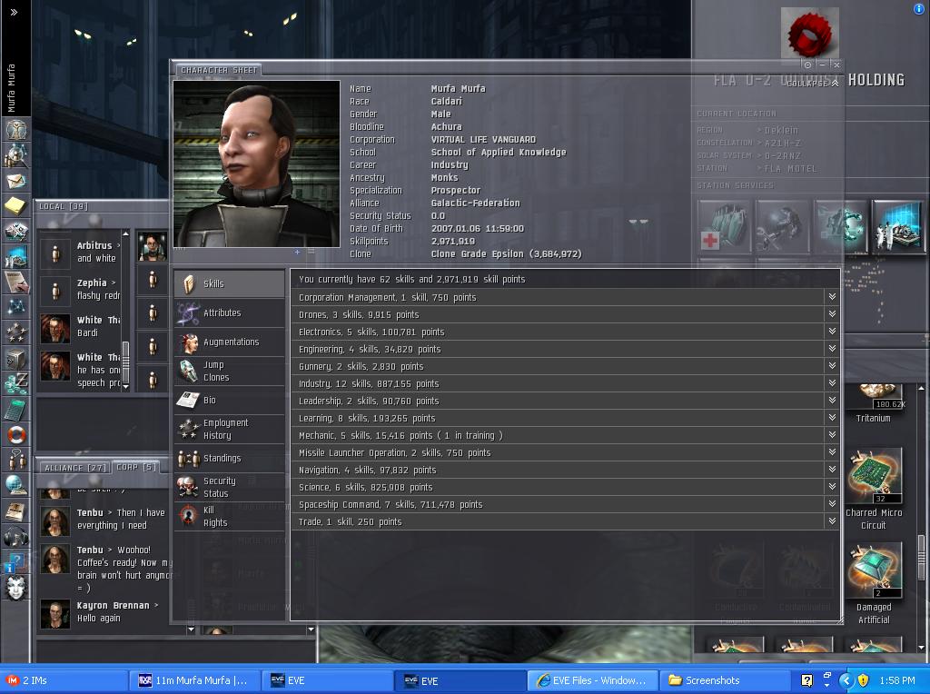Open the Wallet coins icon

tap(16, 383)
